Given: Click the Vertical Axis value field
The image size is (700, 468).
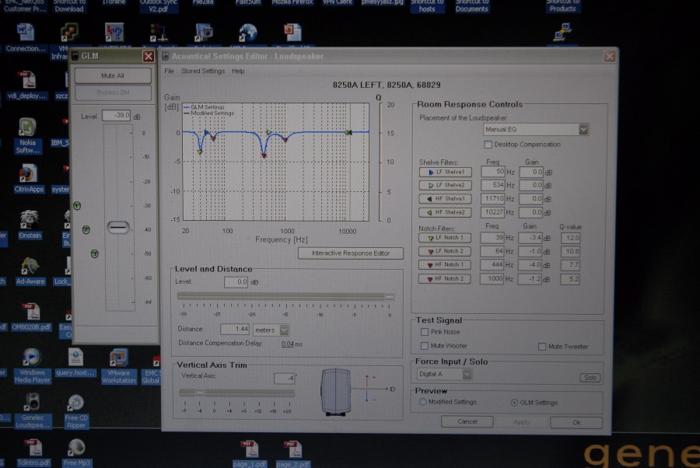Looking at the screenshot, I should tap(285, 379).
